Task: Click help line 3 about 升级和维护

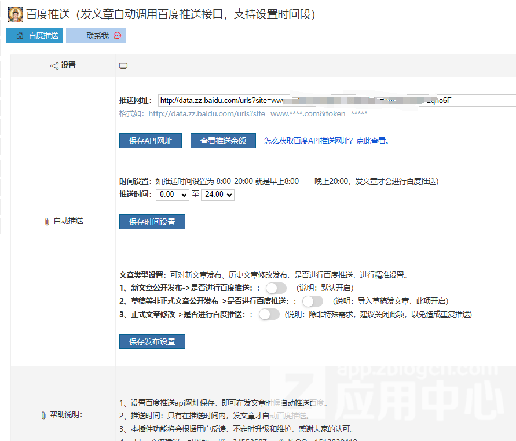Action: coord(237,429)
